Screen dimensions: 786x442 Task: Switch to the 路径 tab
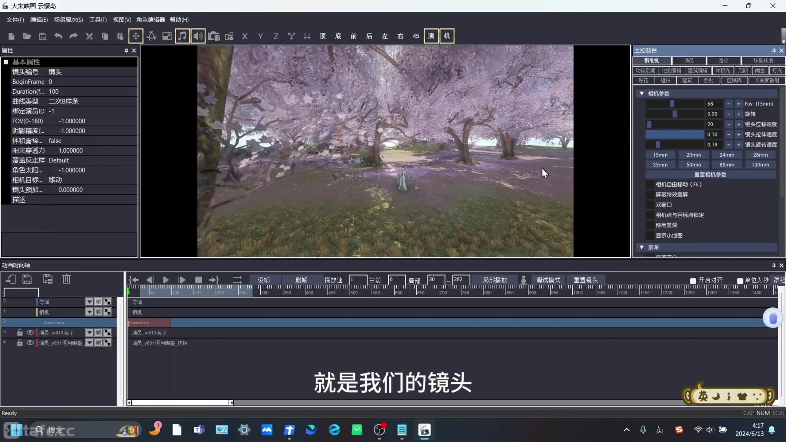723,61
